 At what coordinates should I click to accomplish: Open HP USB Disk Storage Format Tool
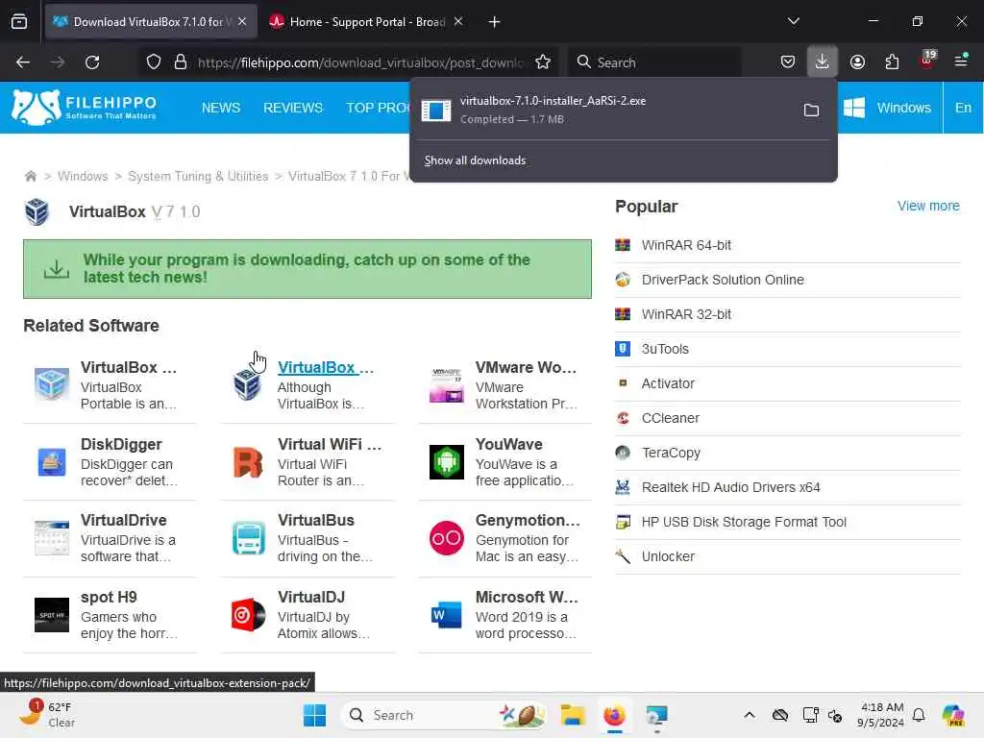(x=744, y=522)
